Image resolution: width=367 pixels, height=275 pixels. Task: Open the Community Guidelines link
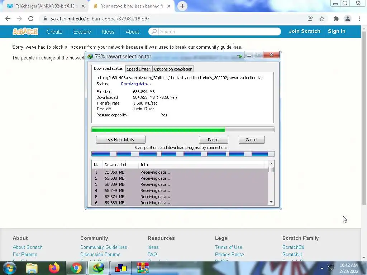[x=104, y=247]
